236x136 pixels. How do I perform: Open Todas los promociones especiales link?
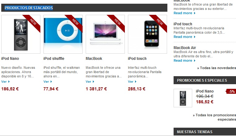pyautogui.click(x=215, y=117)
